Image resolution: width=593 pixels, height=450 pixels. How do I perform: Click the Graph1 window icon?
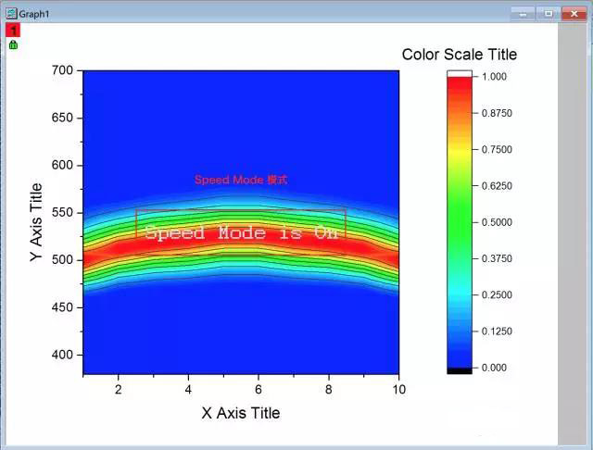pyautogui.click(x=11, y=13)
